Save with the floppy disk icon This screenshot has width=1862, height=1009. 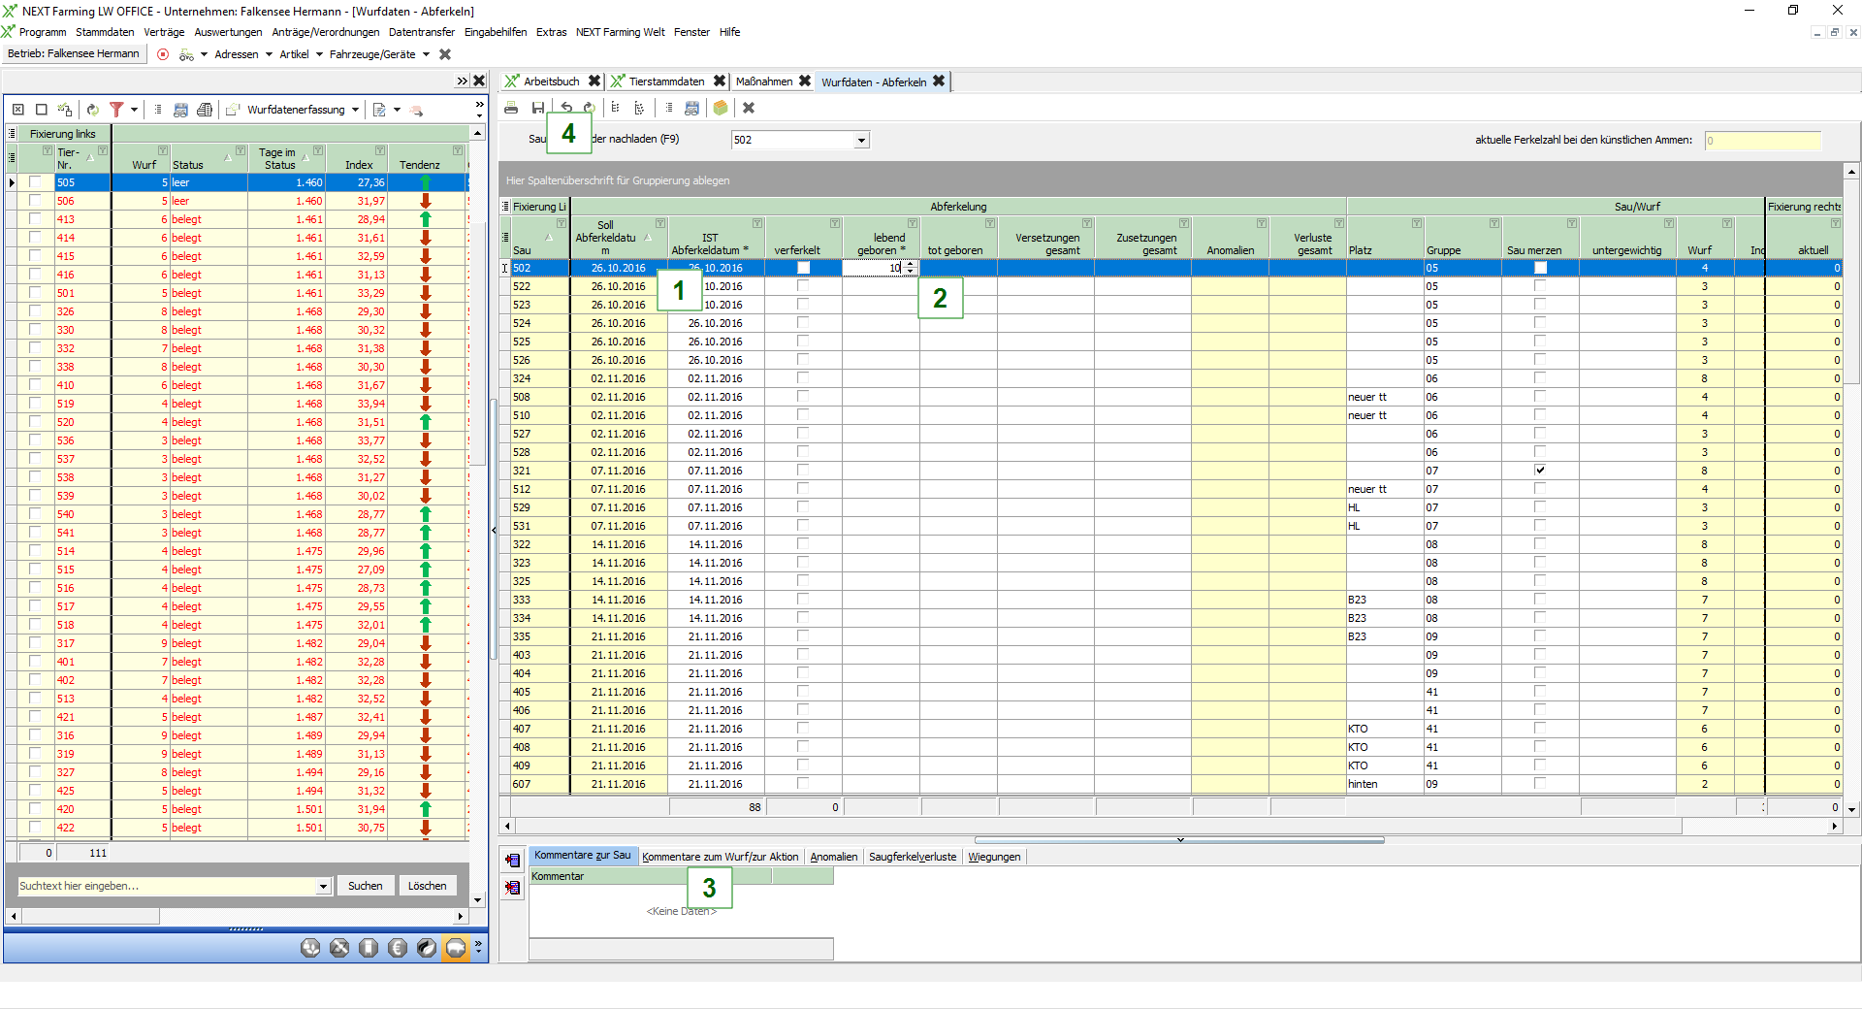pos(538,108)
